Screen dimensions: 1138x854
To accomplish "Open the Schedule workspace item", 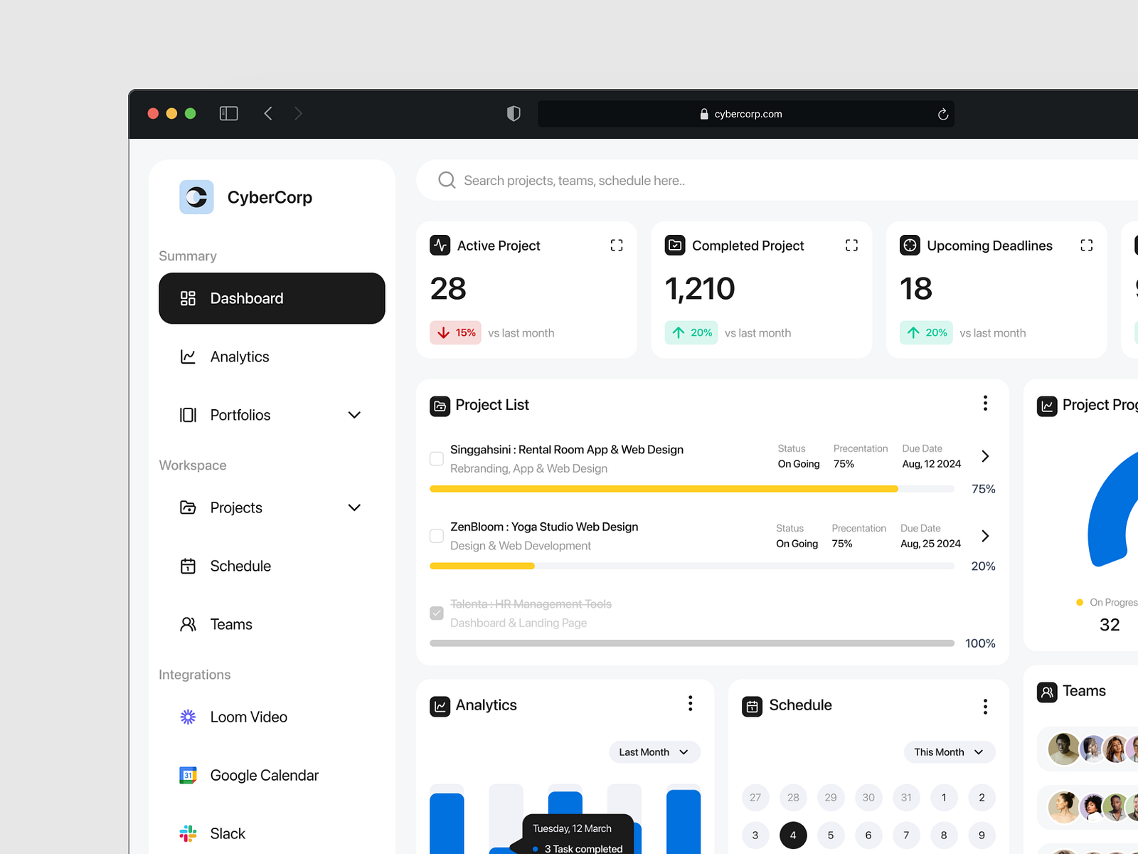I will tap(240, 566).
